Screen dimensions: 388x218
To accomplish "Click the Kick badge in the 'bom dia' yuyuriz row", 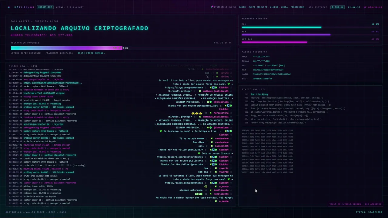I will tap(216, 172).
